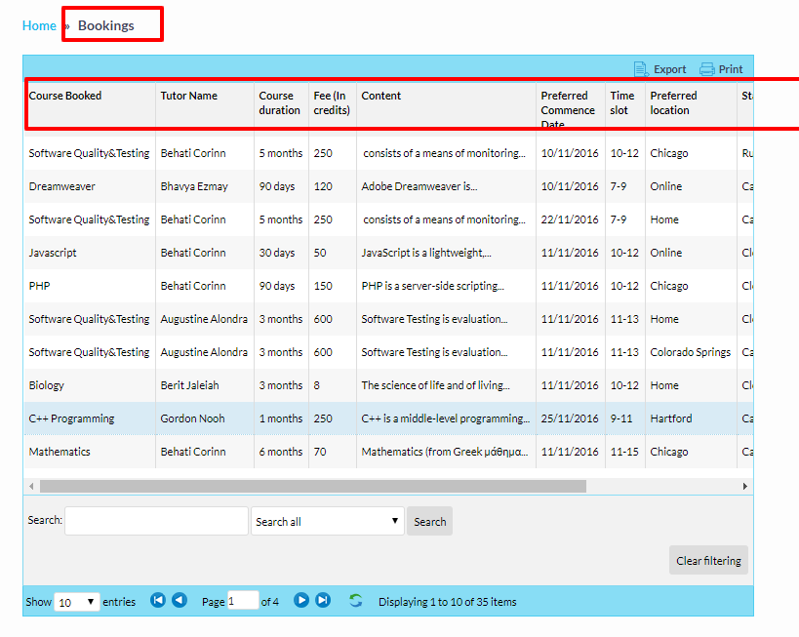Click the page number input box
The width and height of the screenshot is (799, 637).
click(243, 601)
